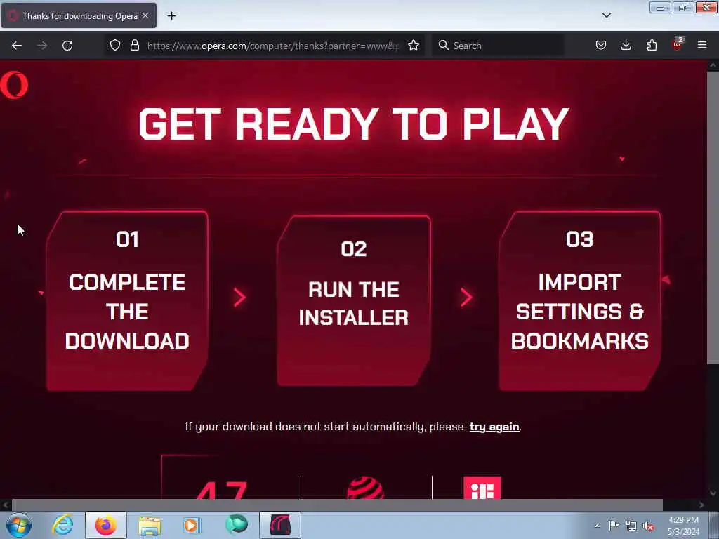Click the arrow between steps 02 and 03
This screenshot has width=719, height=539.
(466, 298)
